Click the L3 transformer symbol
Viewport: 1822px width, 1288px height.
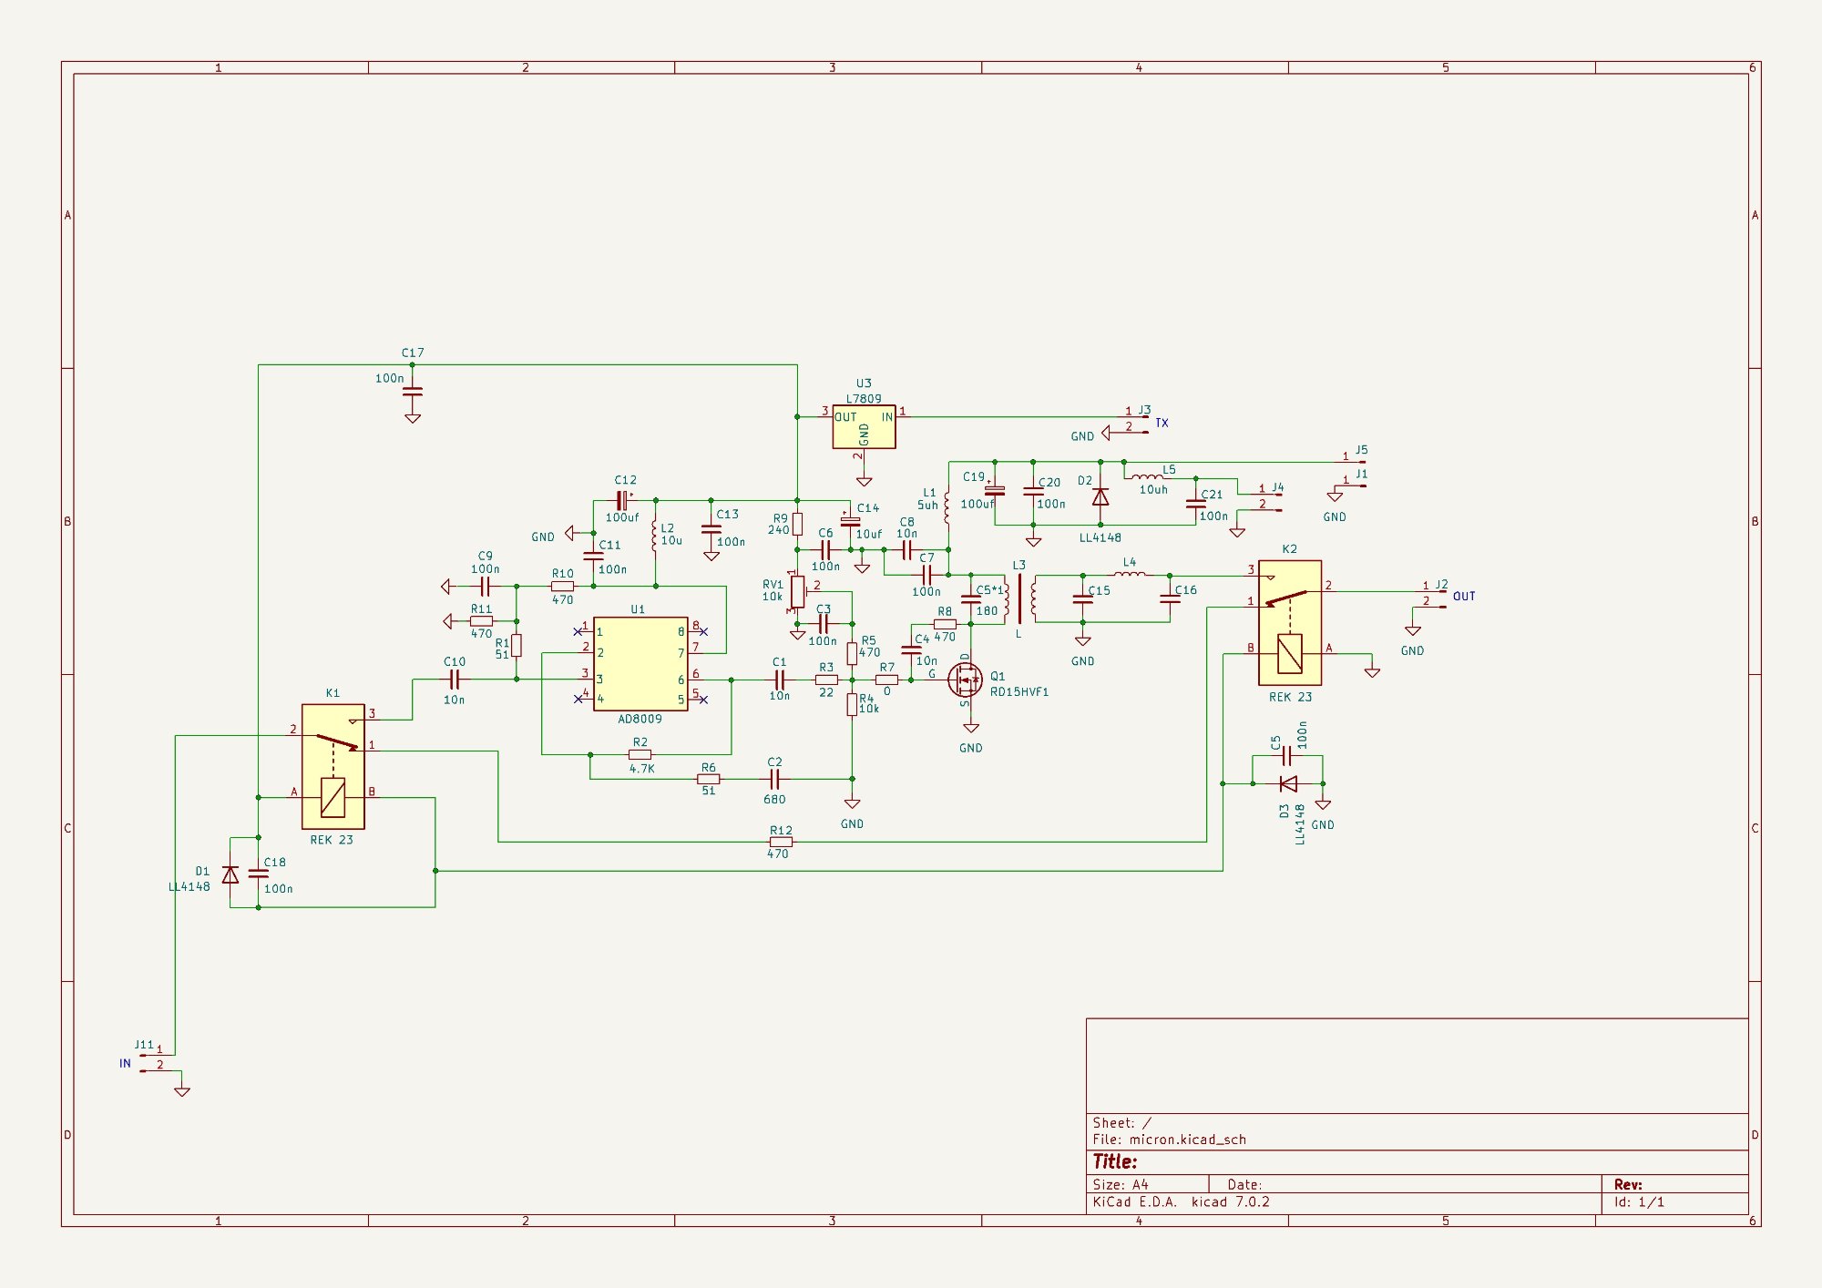[x=1019, y=598]
